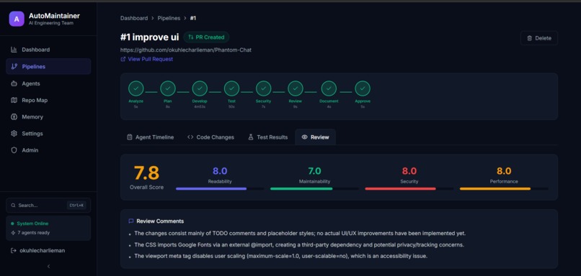581x276 pixels.
Task: Click the Settings gear icon
Action: [14, 134]
